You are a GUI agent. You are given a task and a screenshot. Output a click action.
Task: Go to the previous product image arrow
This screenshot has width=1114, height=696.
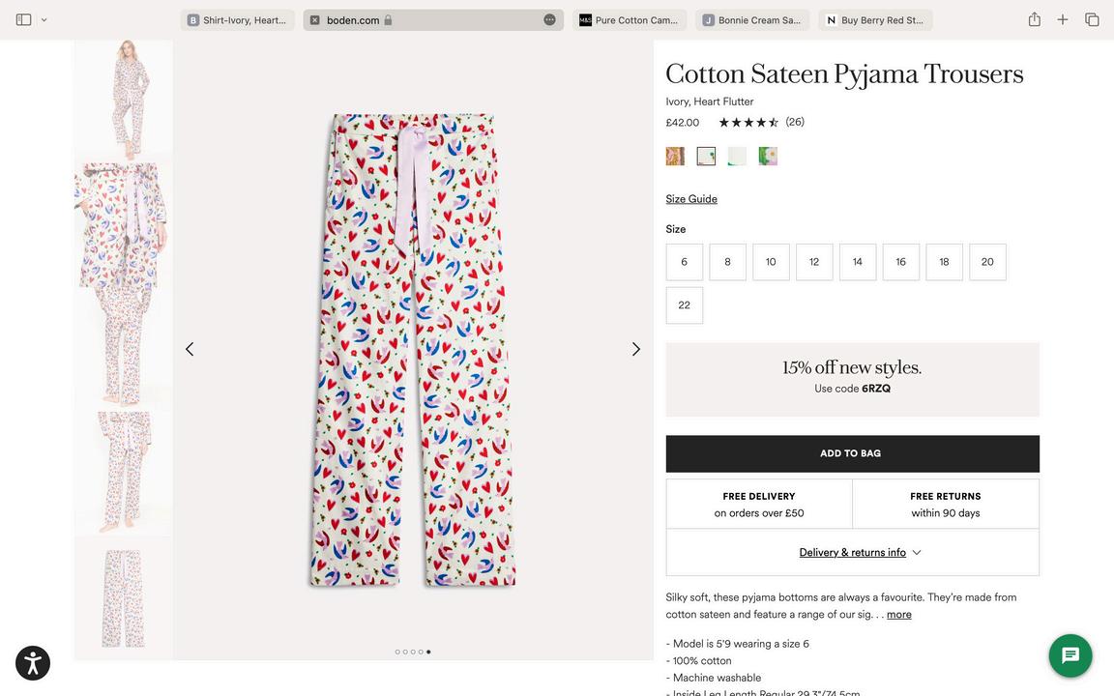click(190, 349)
